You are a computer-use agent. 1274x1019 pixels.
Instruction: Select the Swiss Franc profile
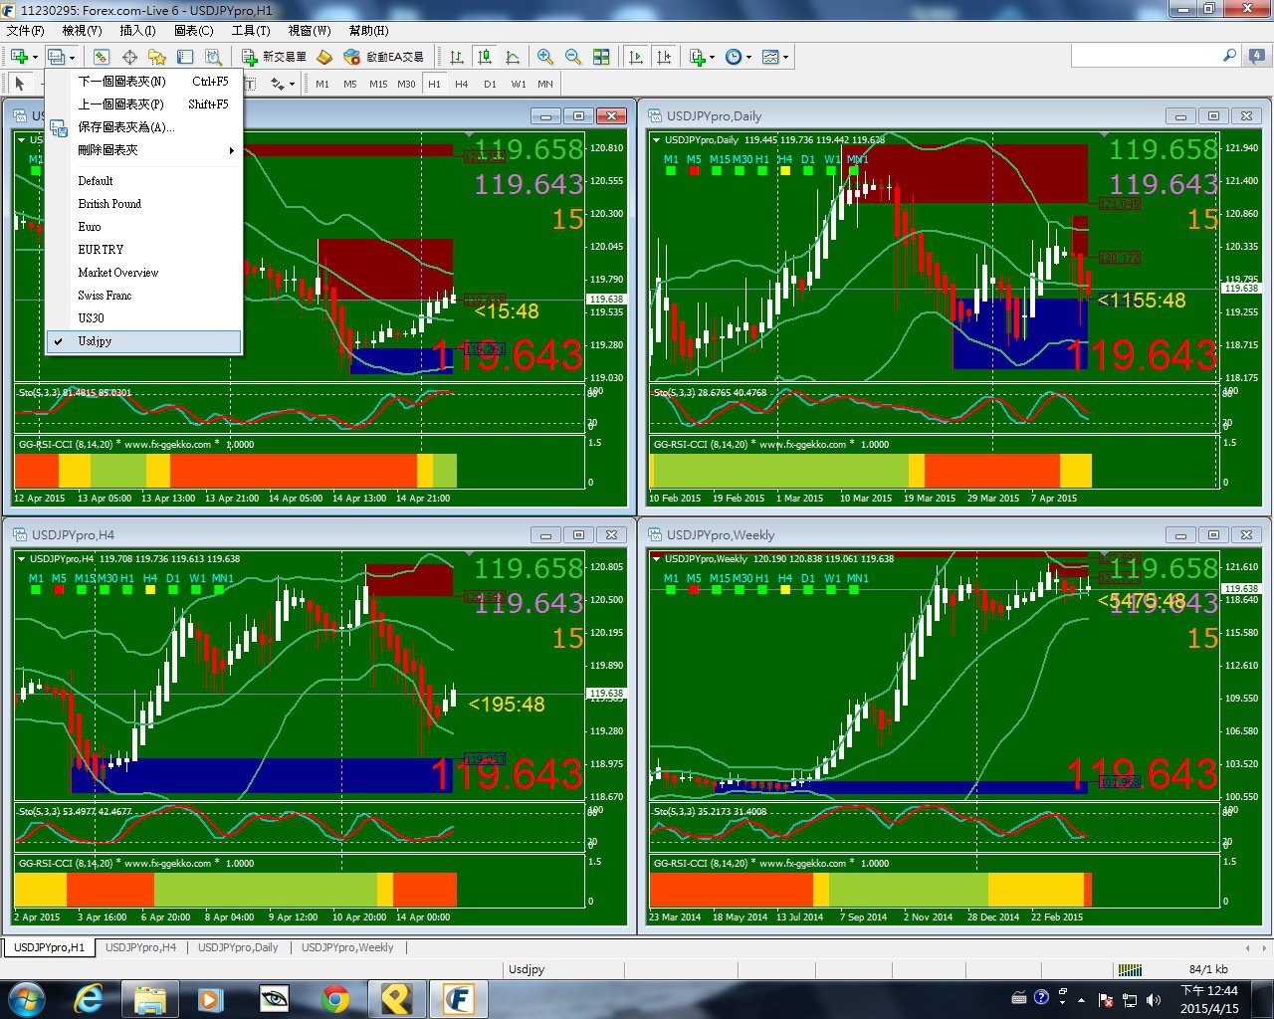pos(144,296)
